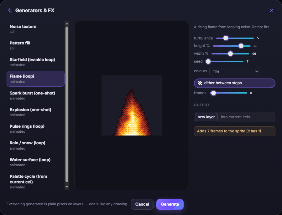Viewport: 282px width, 215px height.
Task: Choose Rain / snow (loop) generator
Action: [35, 145]
